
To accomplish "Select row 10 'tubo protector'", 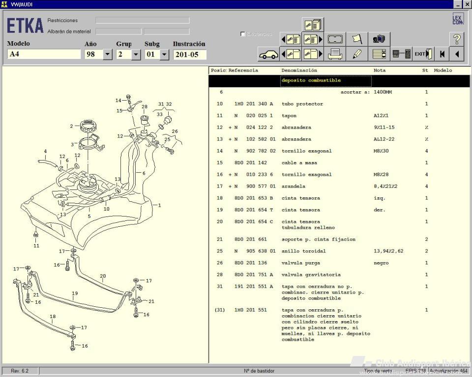I will [x=339, y=104].
